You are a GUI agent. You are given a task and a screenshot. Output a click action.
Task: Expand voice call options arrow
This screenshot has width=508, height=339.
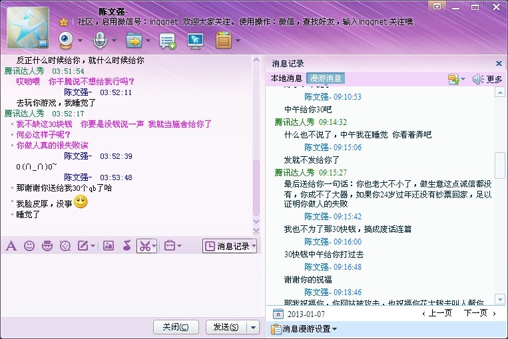pos(114,41)
